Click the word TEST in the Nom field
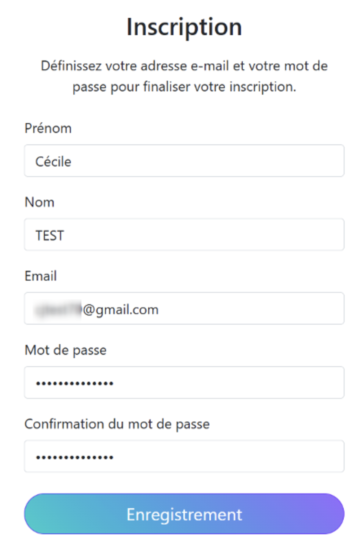 pos(50,235)
